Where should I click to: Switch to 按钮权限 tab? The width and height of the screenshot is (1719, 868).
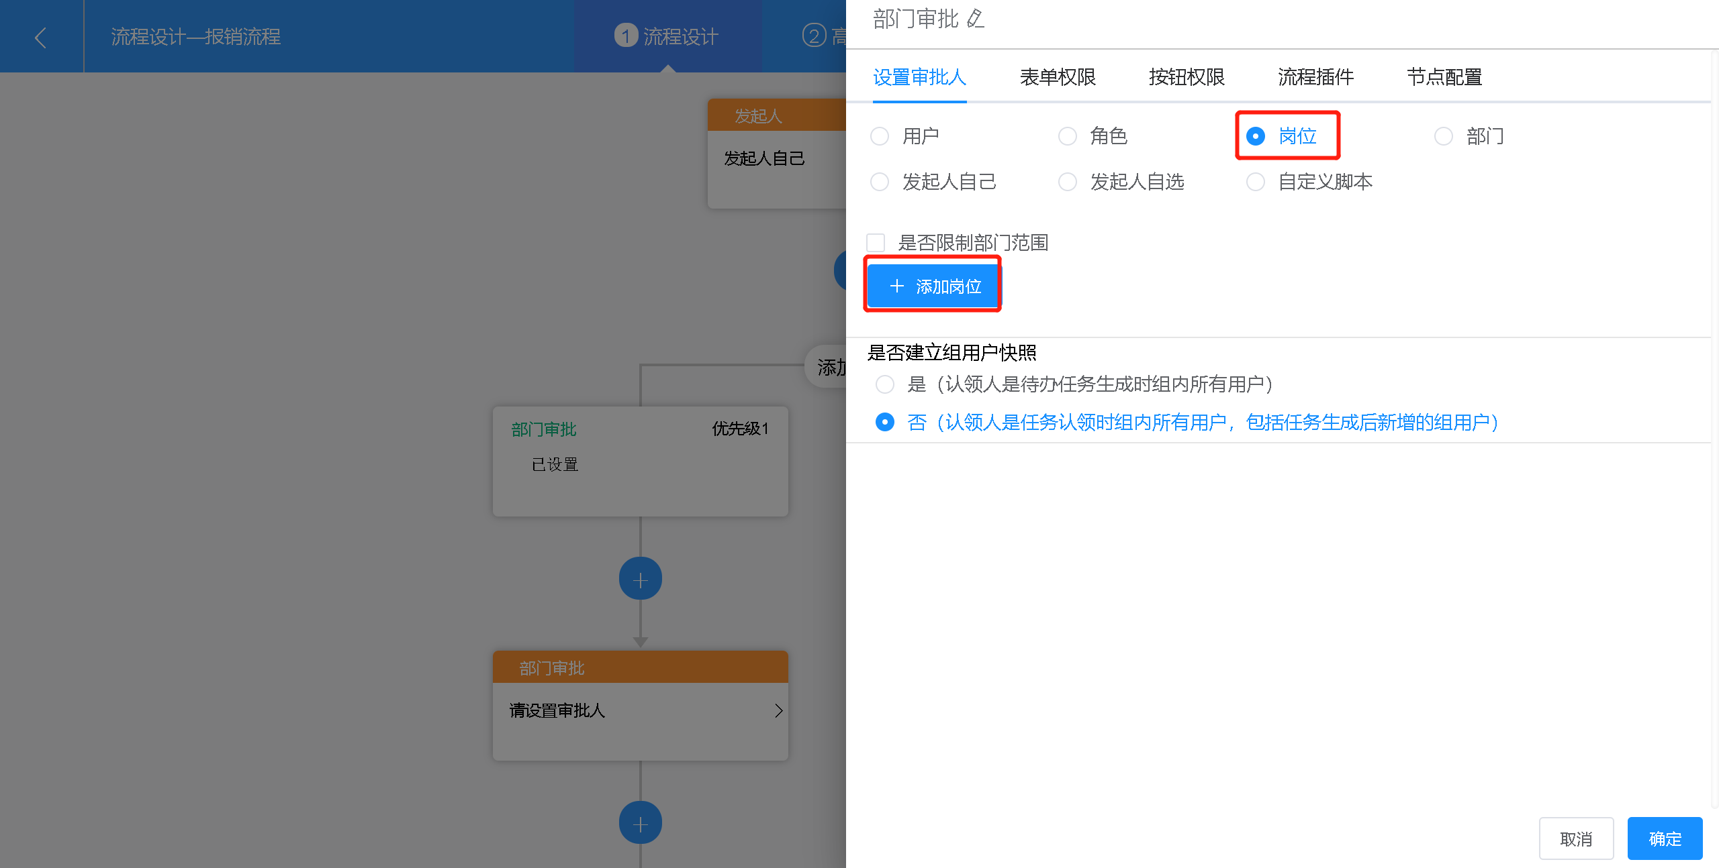(1187, 77)
